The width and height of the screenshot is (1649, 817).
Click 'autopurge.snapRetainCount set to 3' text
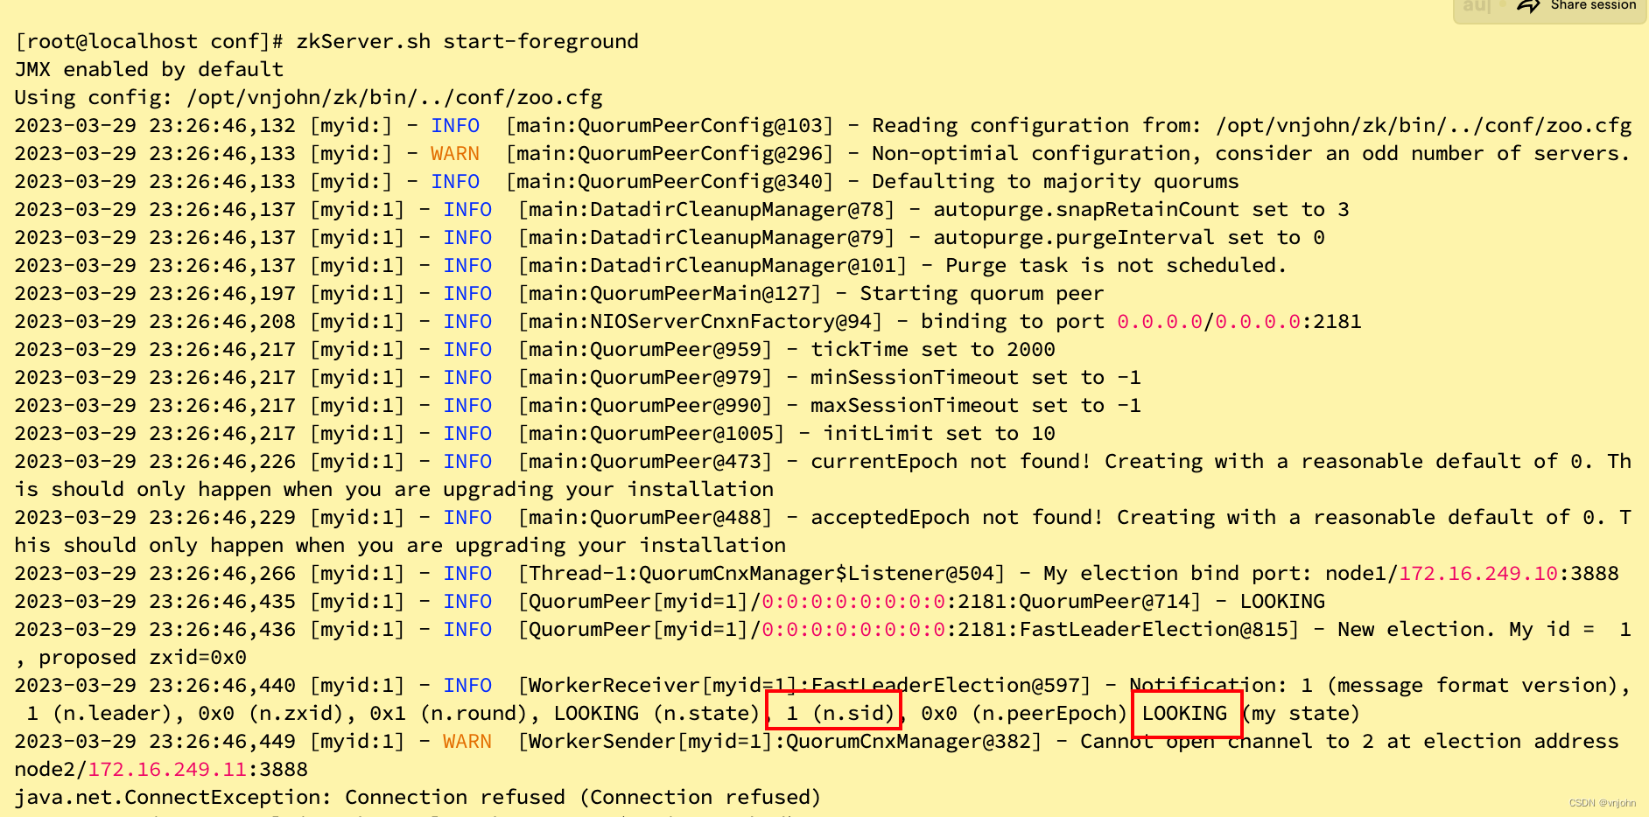(x=1141, y=209)
